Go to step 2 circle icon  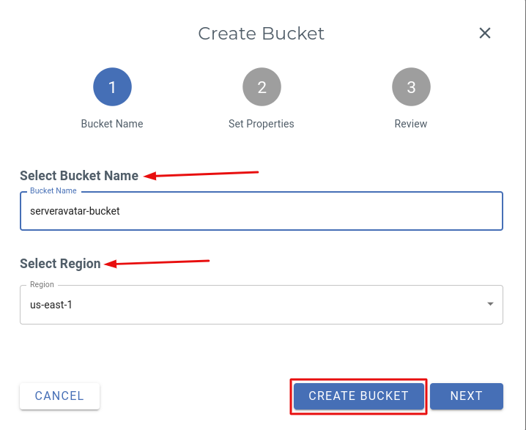pyautogui.click(x=262, y=87)
